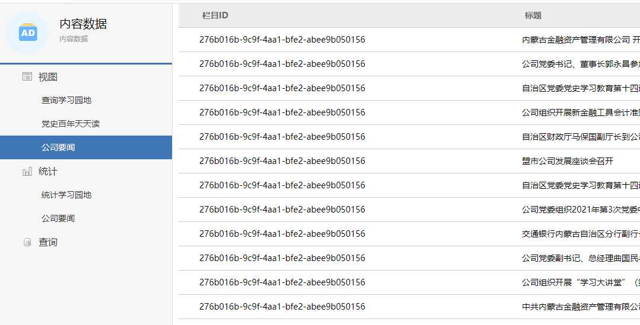
Task: Sort by 栏目ID column header
Action: pos(215,15)
